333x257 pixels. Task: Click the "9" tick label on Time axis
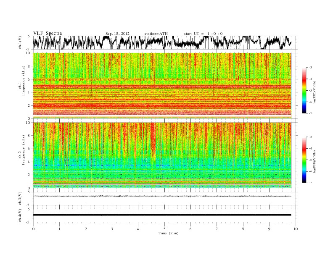coord(269,229)
